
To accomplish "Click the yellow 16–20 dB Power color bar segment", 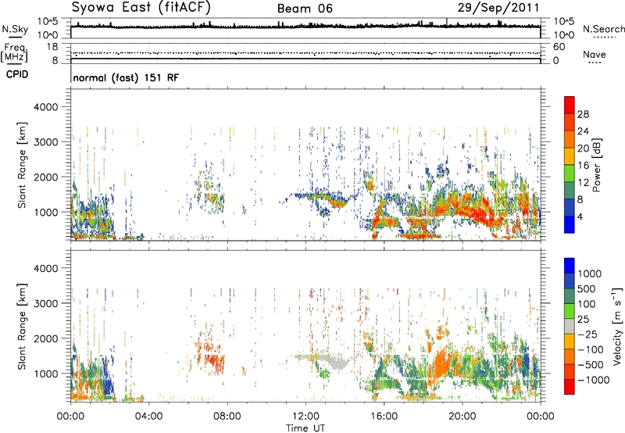I will [x=570, y=156].
